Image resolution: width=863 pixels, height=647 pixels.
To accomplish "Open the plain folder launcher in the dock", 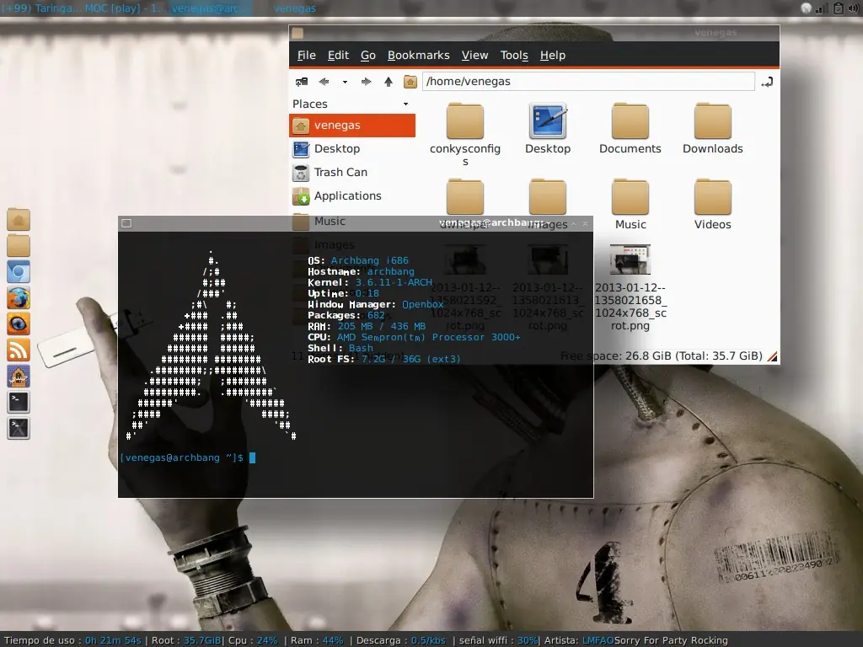I will [19, 245].
